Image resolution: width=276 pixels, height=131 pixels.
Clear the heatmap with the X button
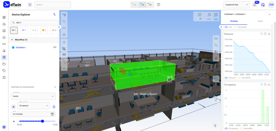click(x=13, y=107)
